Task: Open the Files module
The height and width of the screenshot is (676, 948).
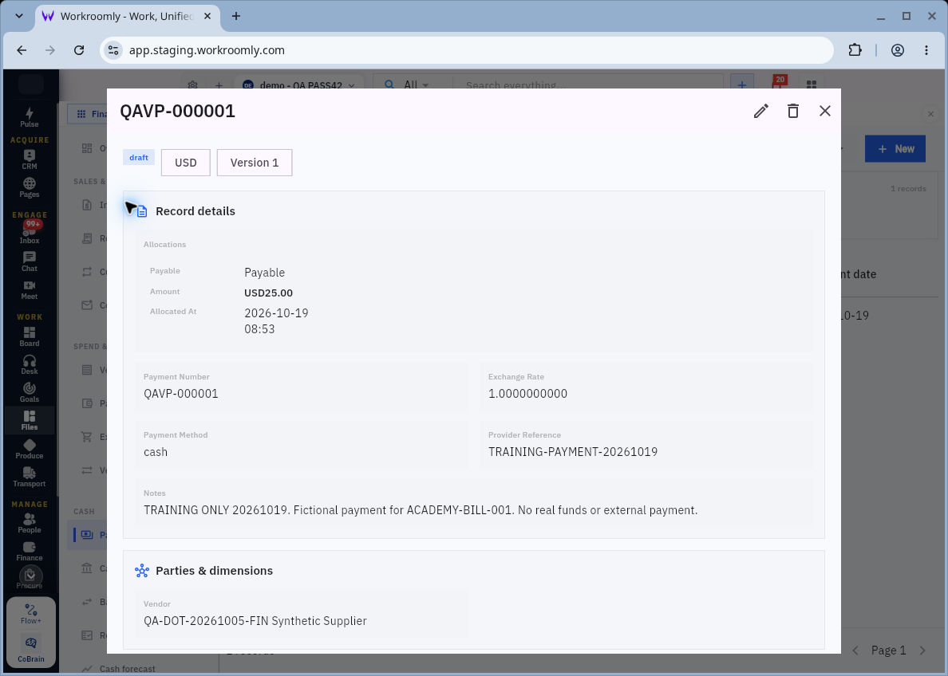Action: 29,420
